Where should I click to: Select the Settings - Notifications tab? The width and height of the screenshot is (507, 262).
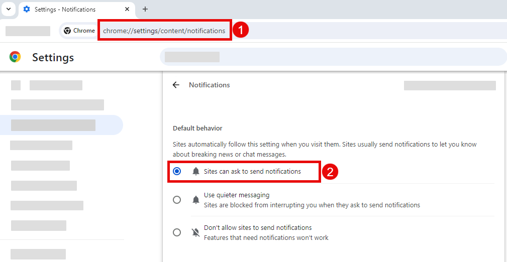tap(77, 10)
